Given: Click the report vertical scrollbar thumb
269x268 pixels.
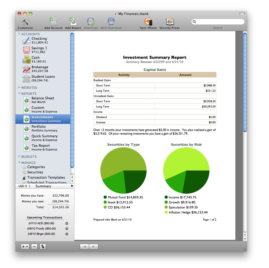Looking at the screenshot, I should [245, 82].
